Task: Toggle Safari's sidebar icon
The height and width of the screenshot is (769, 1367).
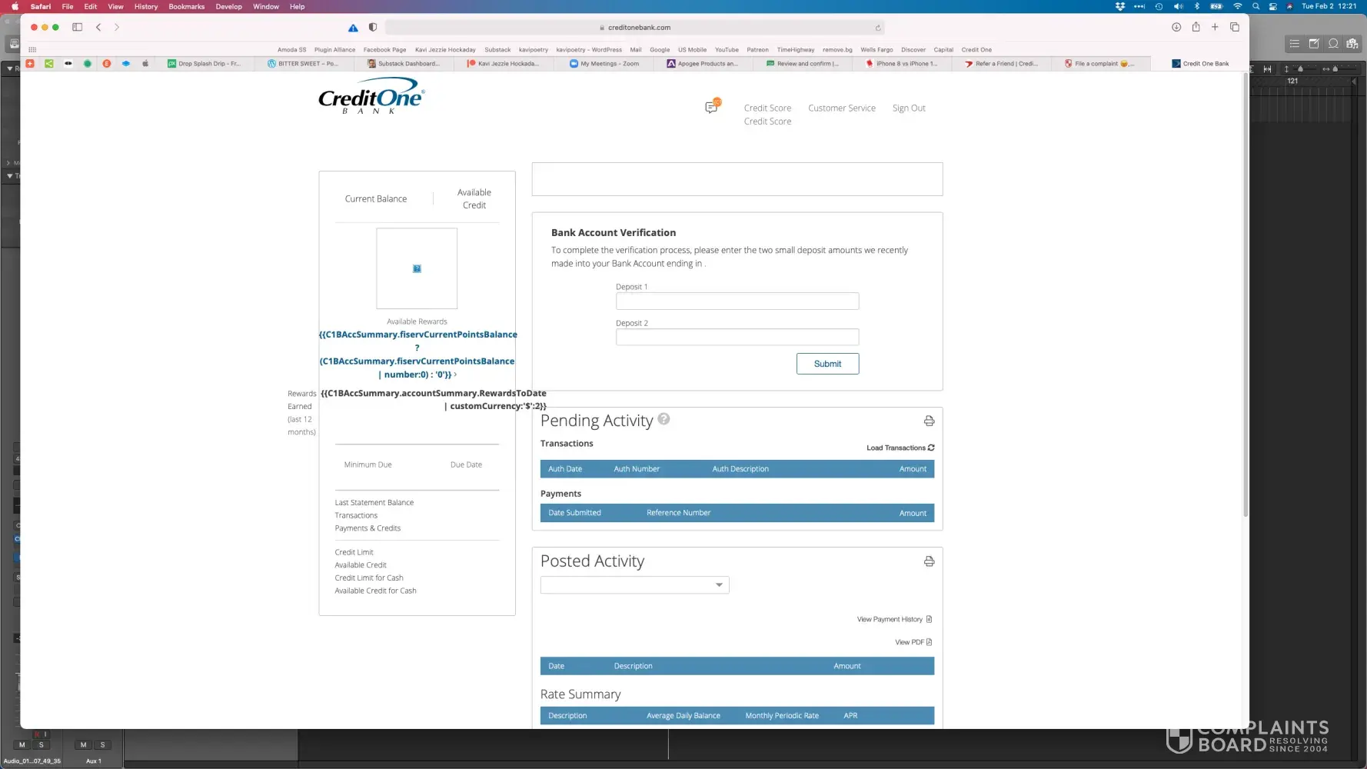Action: [x=77, y=27]
